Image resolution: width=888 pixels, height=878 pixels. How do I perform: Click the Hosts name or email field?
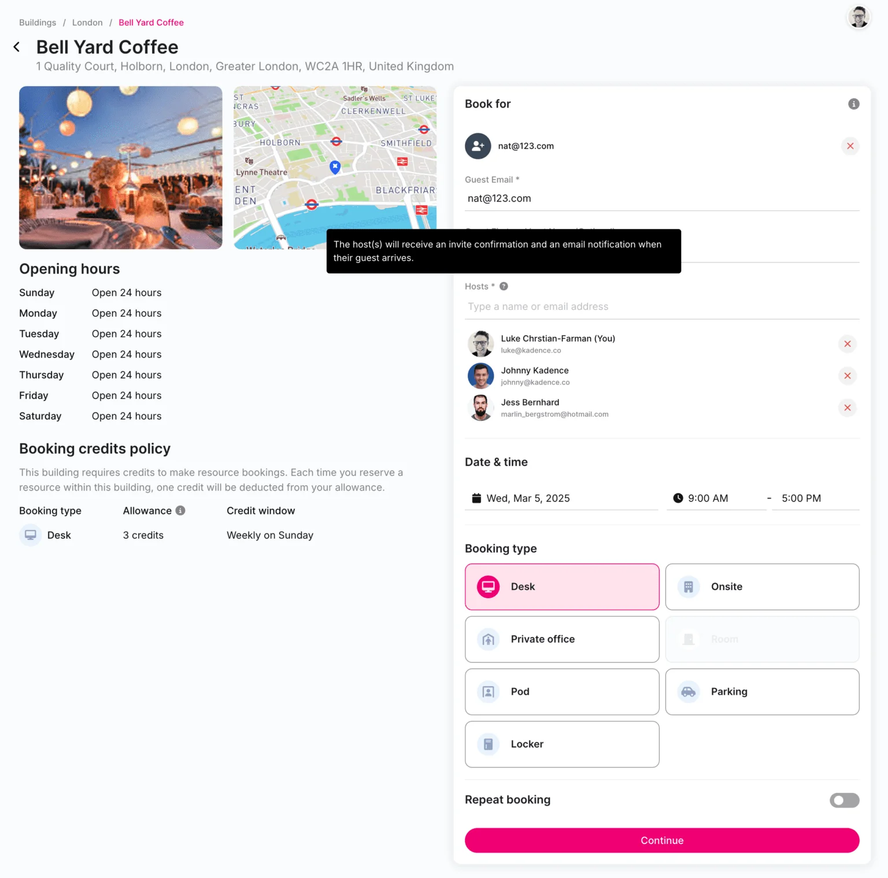tap(662, 307)
